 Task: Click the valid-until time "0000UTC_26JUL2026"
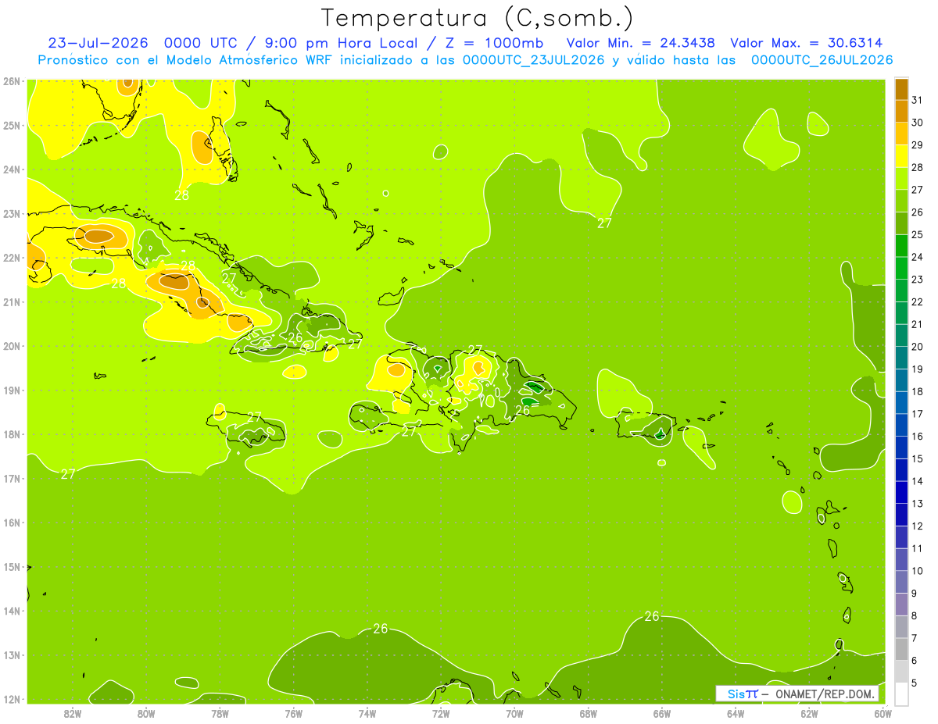tap(822, 60)
